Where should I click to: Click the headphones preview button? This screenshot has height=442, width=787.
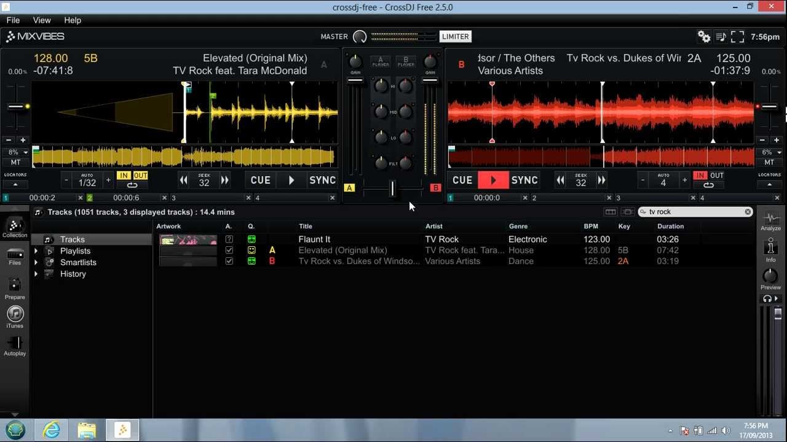point(770,299)
